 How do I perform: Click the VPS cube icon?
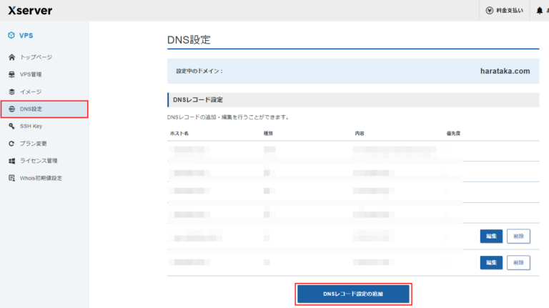coord(11,35)
